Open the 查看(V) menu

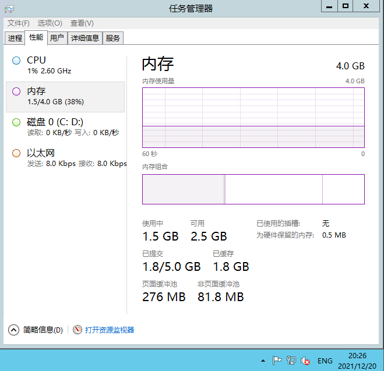click(82, 23)
